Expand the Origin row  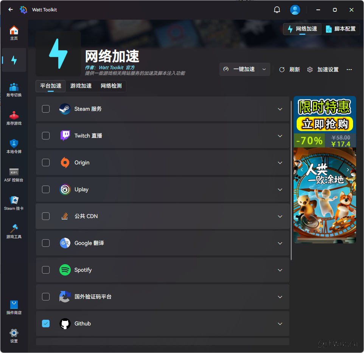coord(280,163)
